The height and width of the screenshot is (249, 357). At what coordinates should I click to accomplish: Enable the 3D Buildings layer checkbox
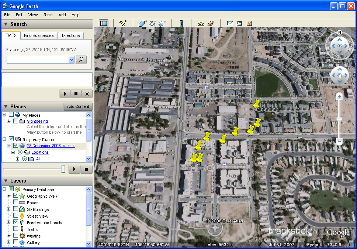coord(16,209)
